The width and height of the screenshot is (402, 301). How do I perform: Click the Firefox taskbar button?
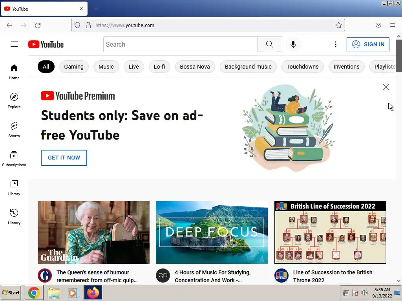[93, 293]
